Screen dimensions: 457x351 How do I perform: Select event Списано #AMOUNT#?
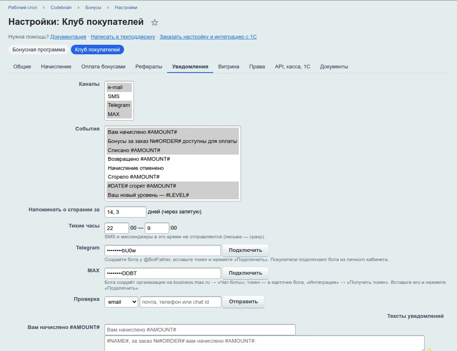point(173,150)
